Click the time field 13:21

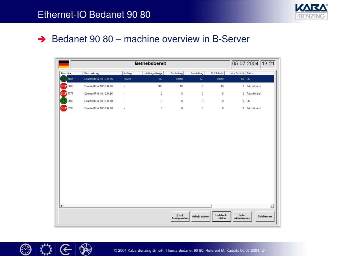point(268,64)
